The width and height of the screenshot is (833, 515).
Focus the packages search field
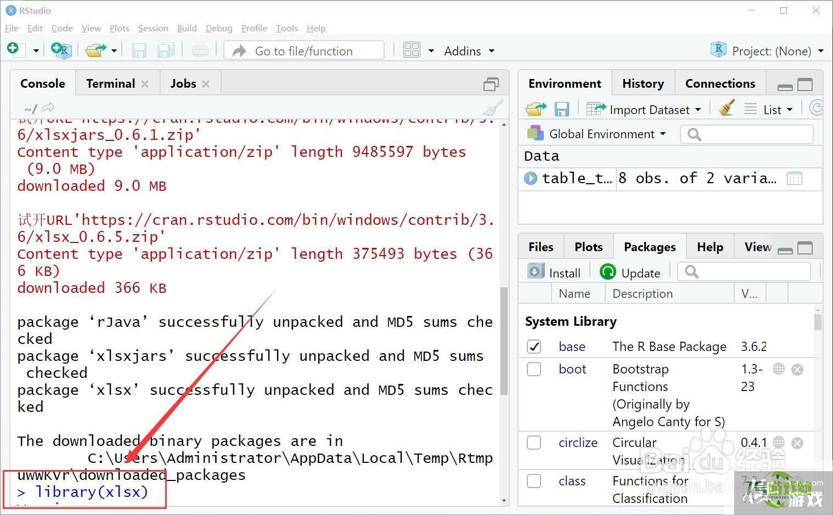(744, 271)
